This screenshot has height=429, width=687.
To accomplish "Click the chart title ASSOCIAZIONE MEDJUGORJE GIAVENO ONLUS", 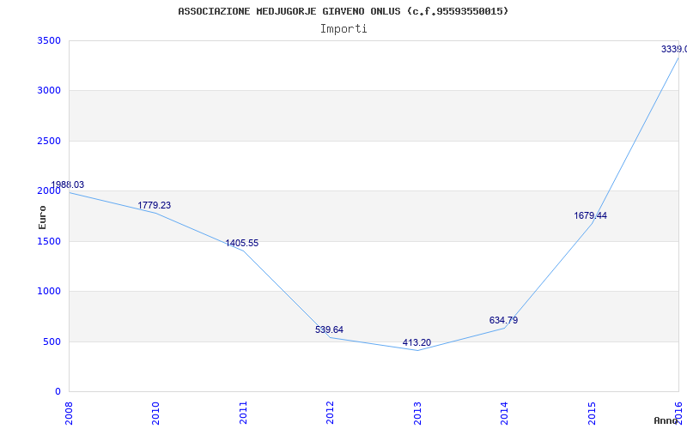I will coord(343,11).
